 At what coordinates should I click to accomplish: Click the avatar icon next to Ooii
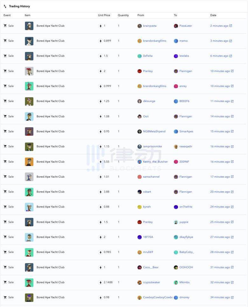click(139, 116)
